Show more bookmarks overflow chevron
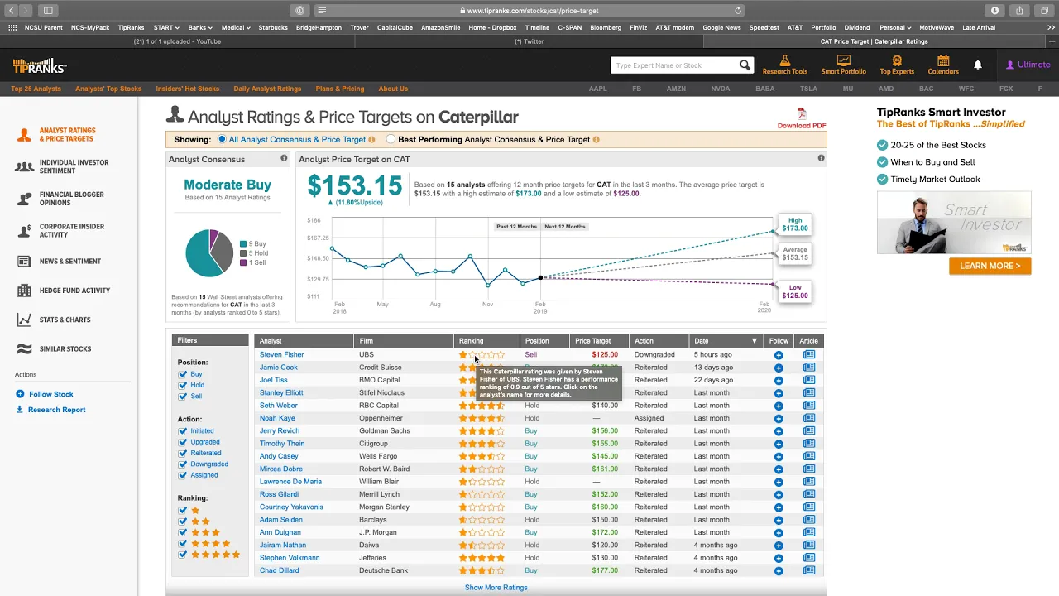Viewport: 1059px width, 596px height. click(x=1051, y=27)
